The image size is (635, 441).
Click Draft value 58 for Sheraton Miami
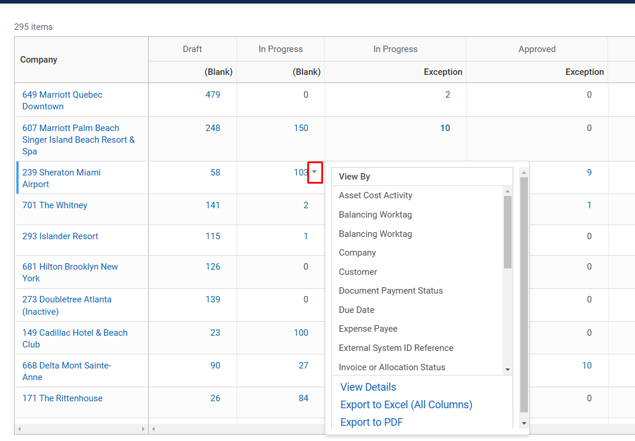click(215, 173)
